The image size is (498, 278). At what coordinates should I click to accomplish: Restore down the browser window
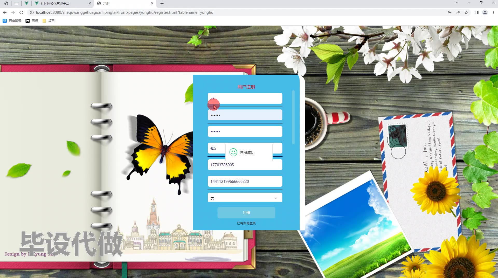point(481,3)
